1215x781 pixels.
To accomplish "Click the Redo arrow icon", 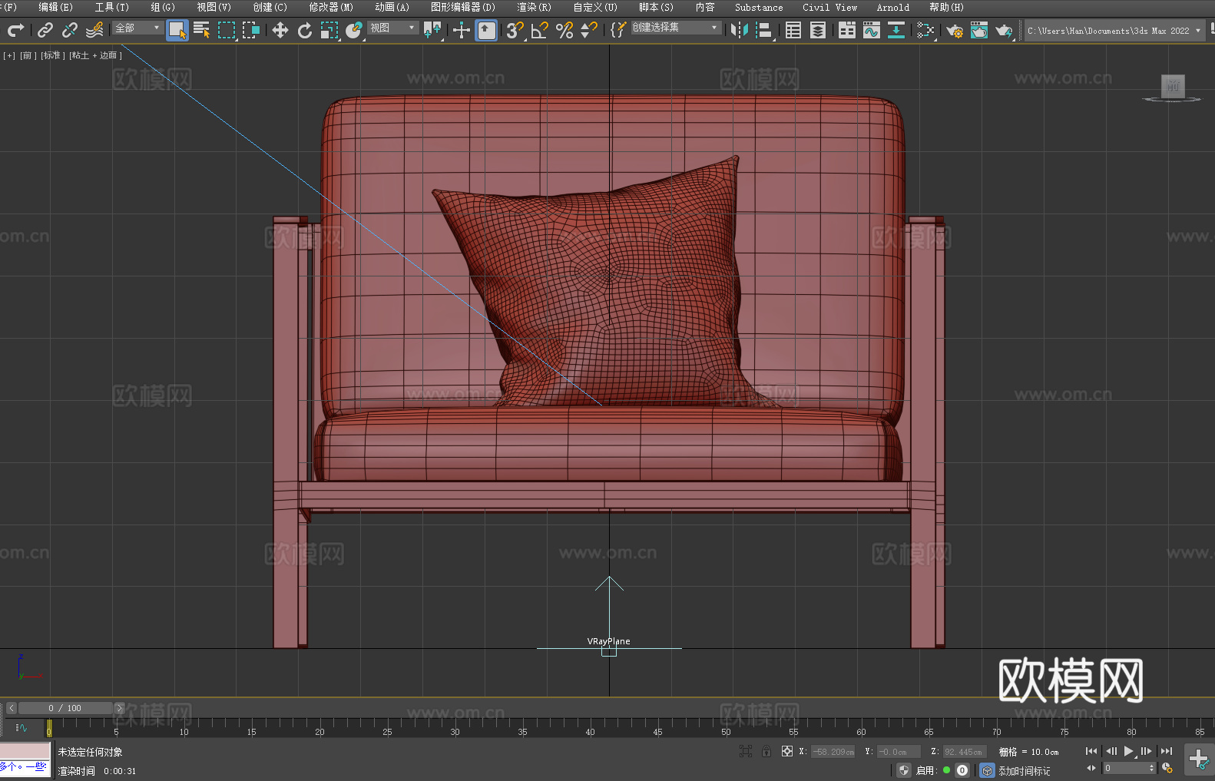I will coord(15,30).
